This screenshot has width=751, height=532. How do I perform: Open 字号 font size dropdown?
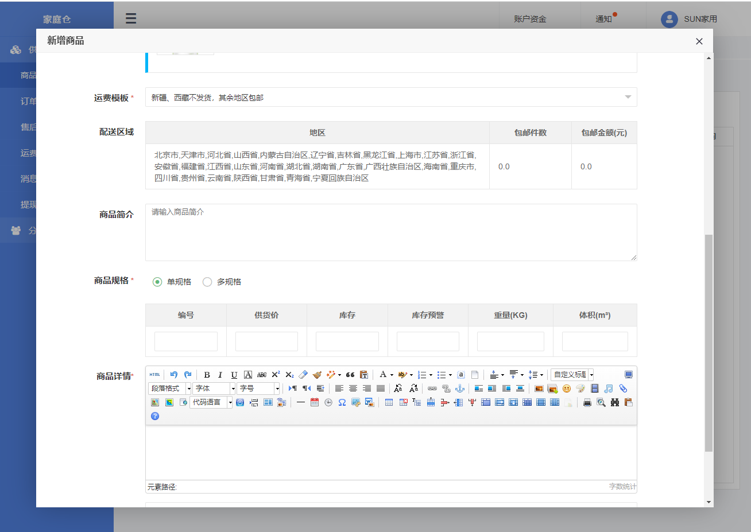(x=258, y=389)
